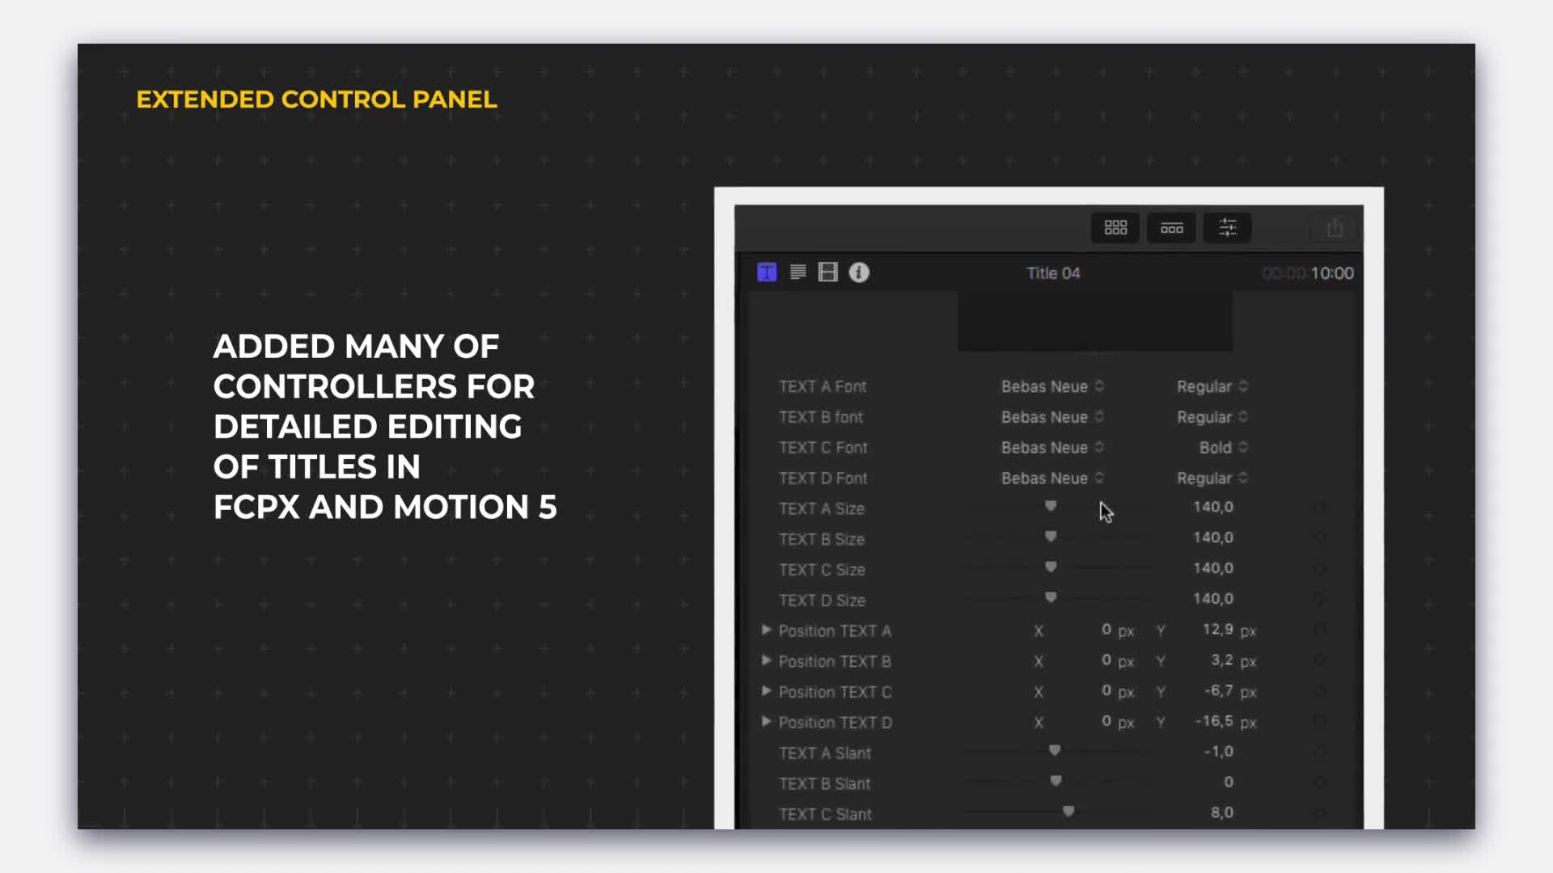The width and height of the screenshot is (1553, 873).
Task: Select TEXT A Font dropdown Bebas Neue
Action: [x=1050, y=385]
